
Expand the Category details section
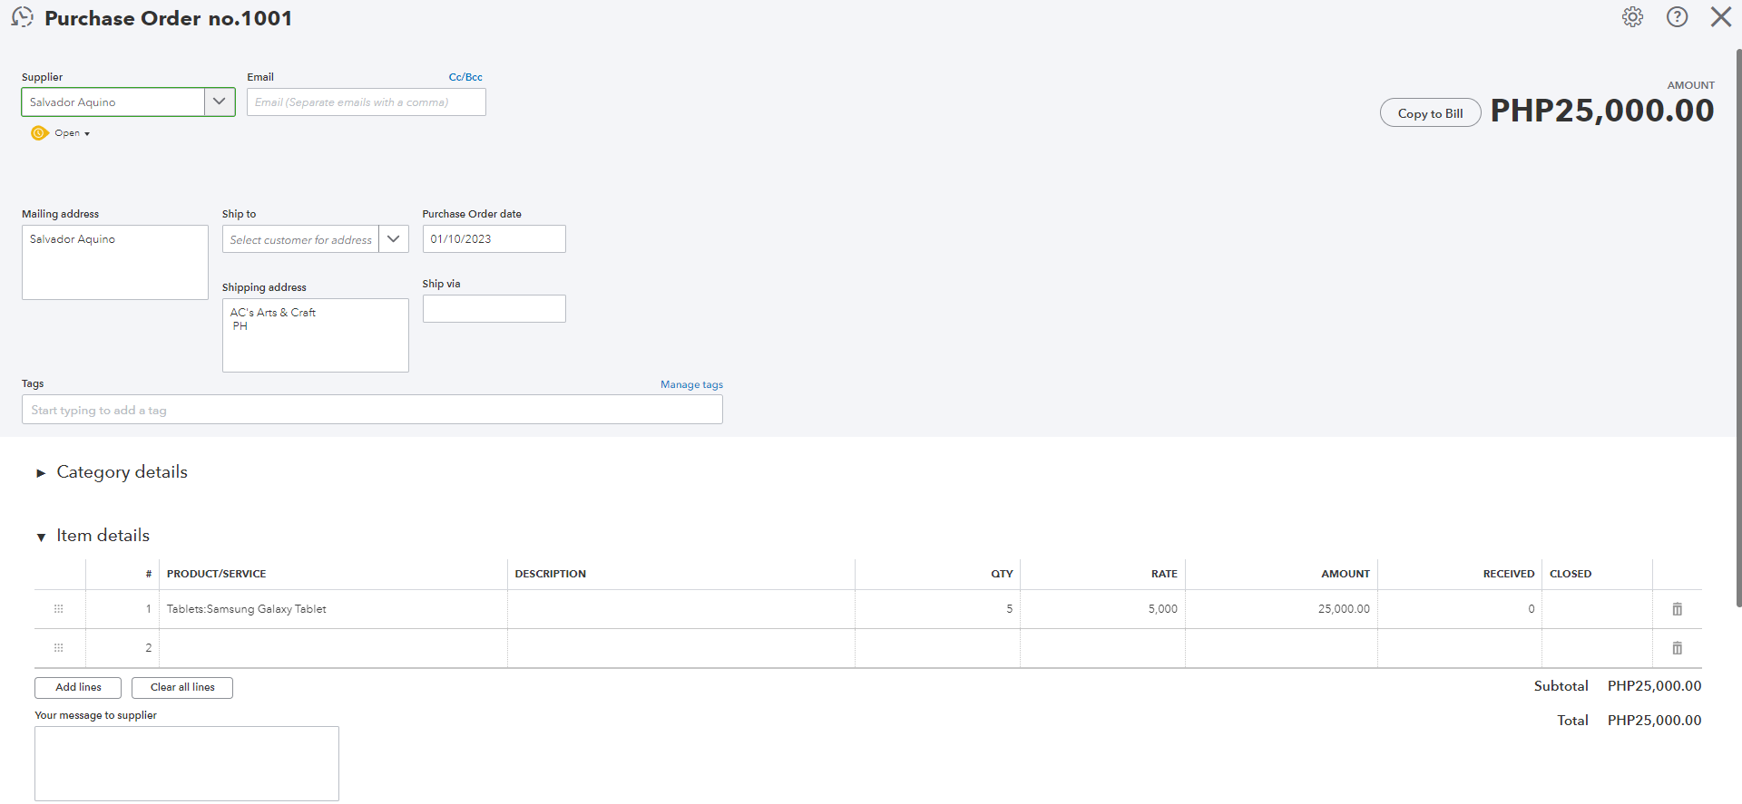coord(41,473)
